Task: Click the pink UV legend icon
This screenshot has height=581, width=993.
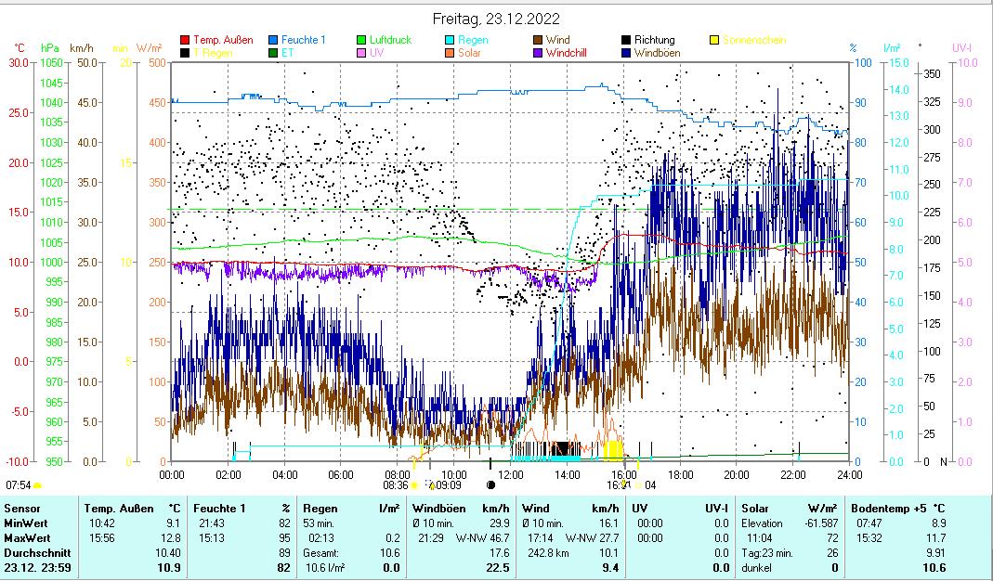Action: click(361, 54)
